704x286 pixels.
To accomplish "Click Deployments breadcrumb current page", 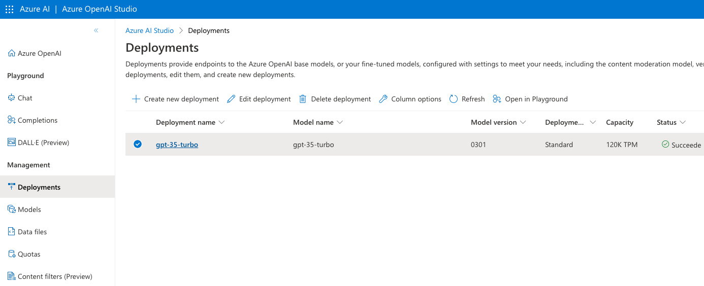I will 209,30.
